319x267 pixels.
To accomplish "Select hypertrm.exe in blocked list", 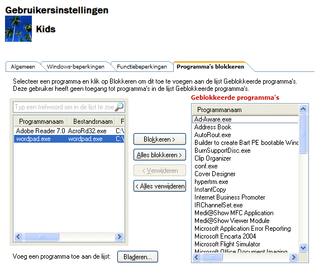I will [x=245, y=182].
